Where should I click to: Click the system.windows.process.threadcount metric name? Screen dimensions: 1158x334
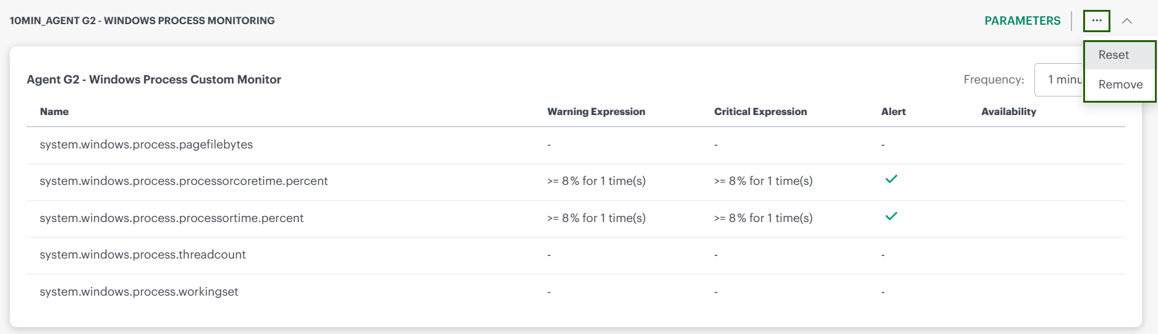142,255
